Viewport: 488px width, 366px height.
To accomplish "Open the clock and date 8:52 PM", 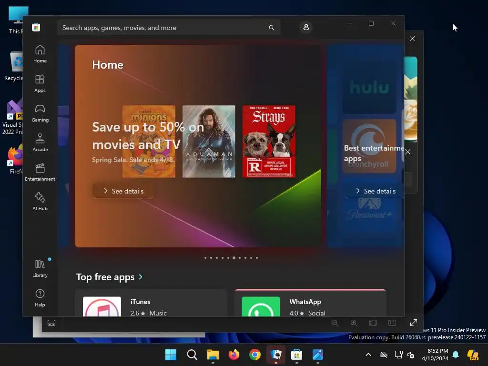I will pos(435,355).
